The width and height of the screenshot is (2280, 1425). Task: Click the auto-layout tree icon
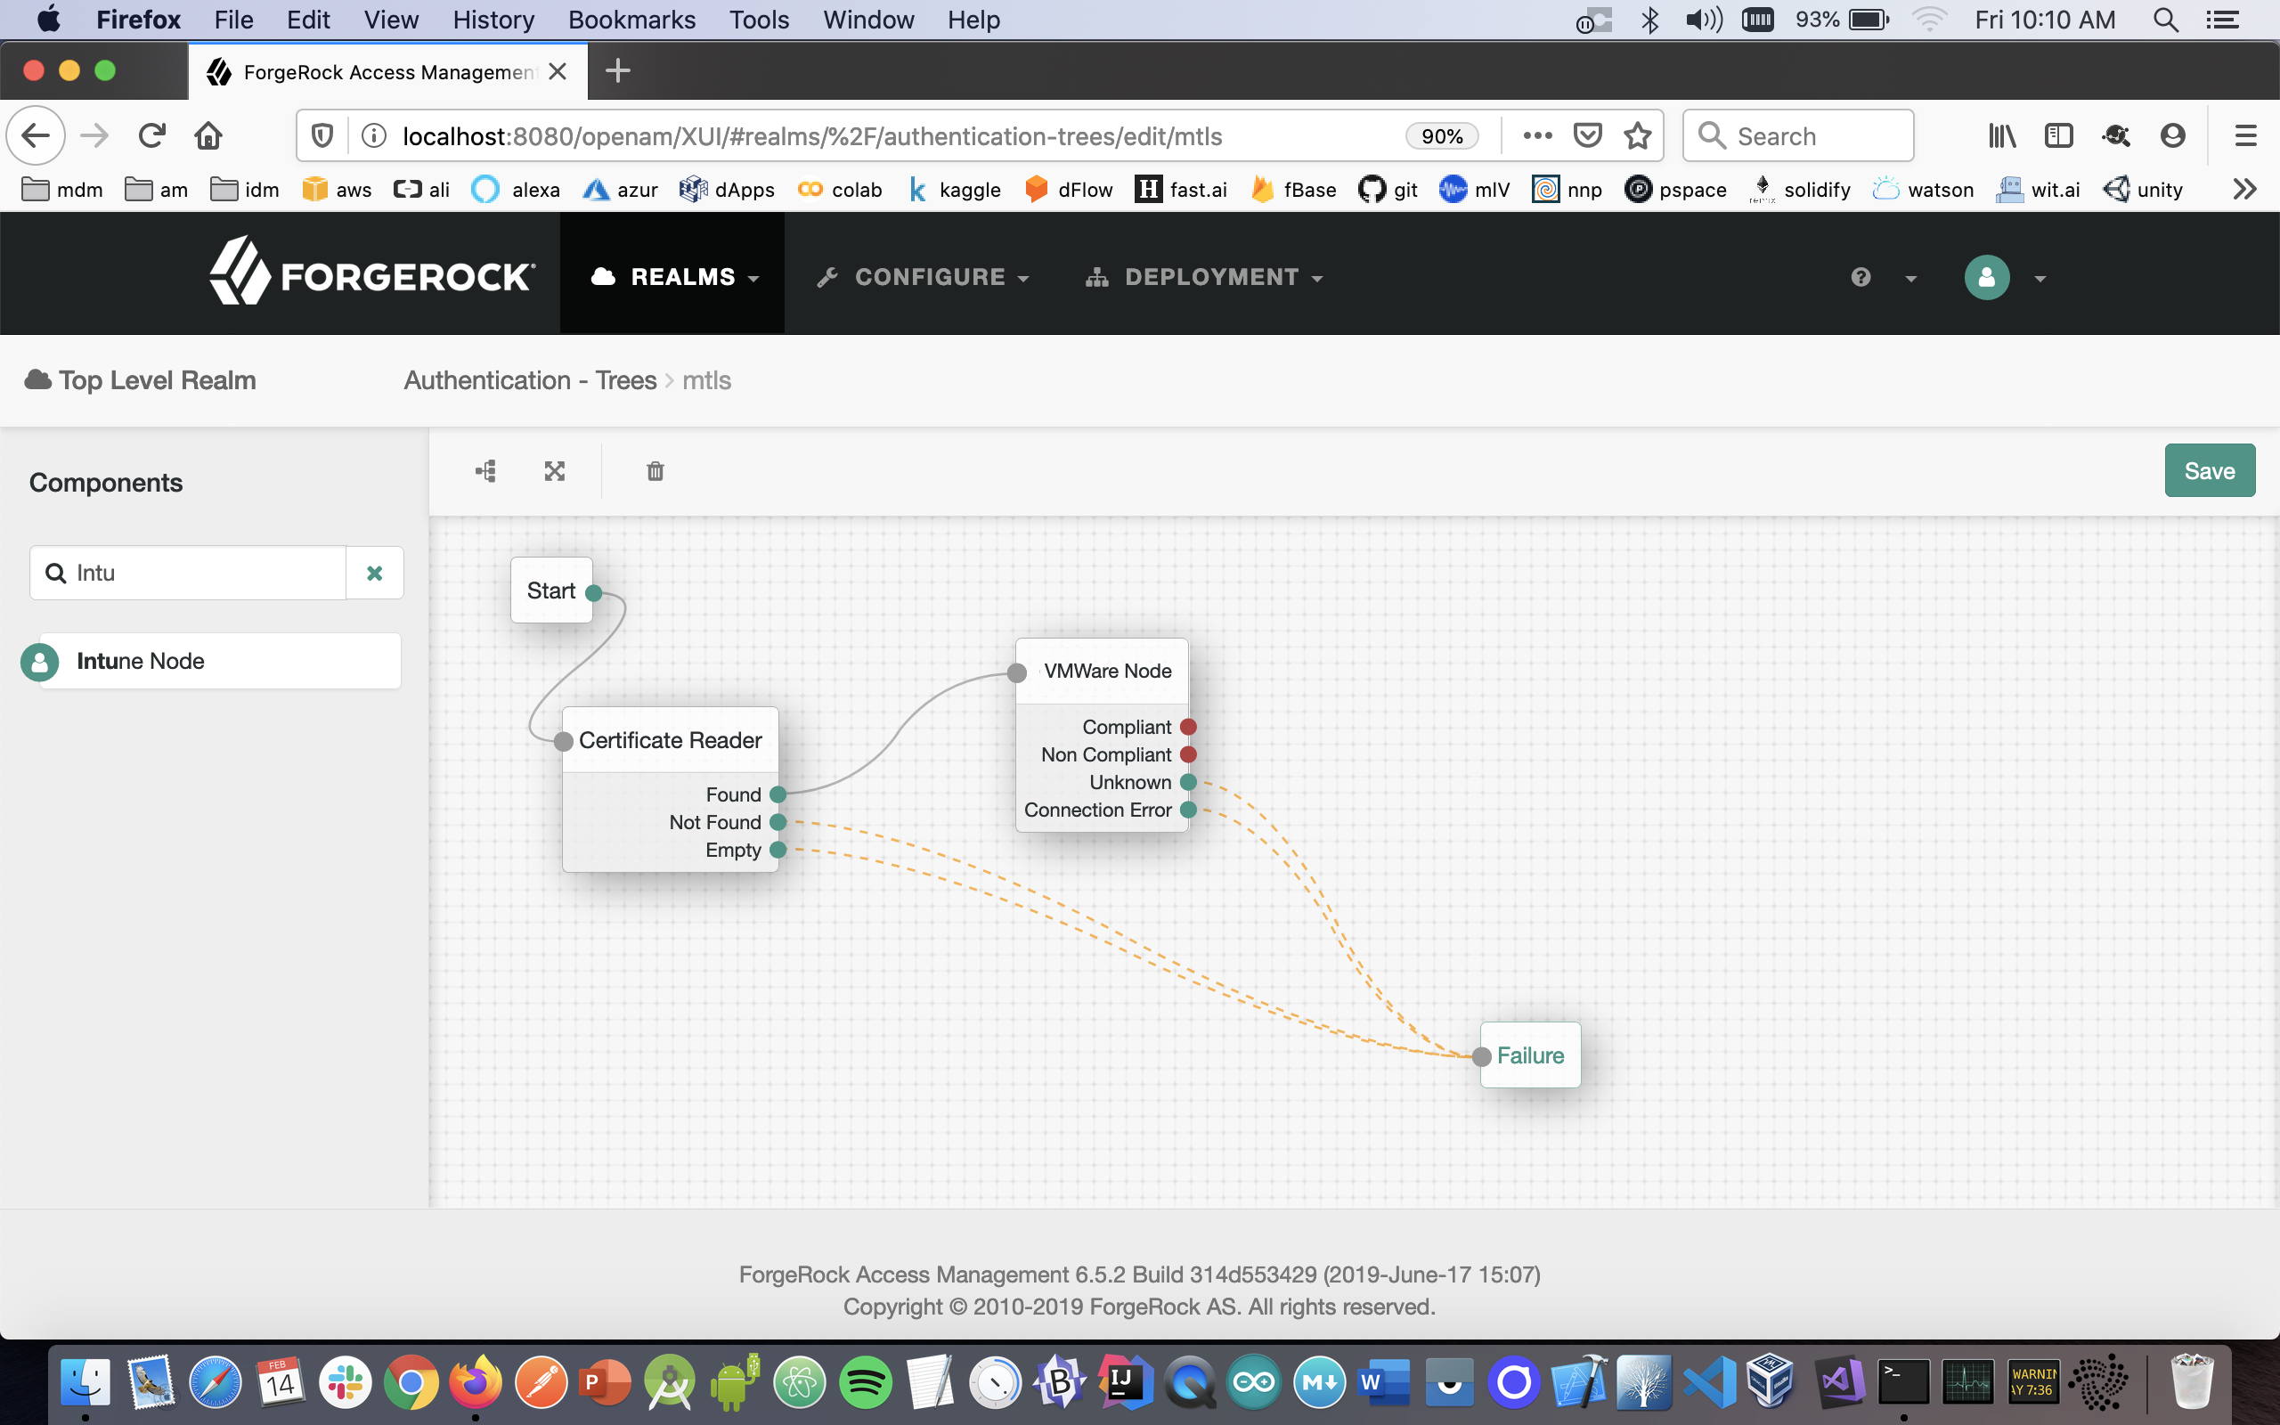(x=485, y=471)
